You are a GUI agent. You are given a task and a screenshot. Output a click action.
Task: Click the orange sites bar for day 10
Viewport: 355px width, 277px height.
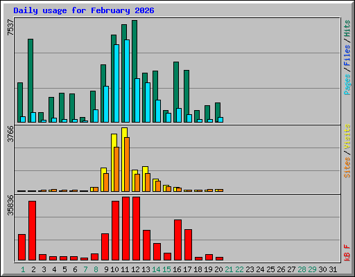tap(116, 169)
